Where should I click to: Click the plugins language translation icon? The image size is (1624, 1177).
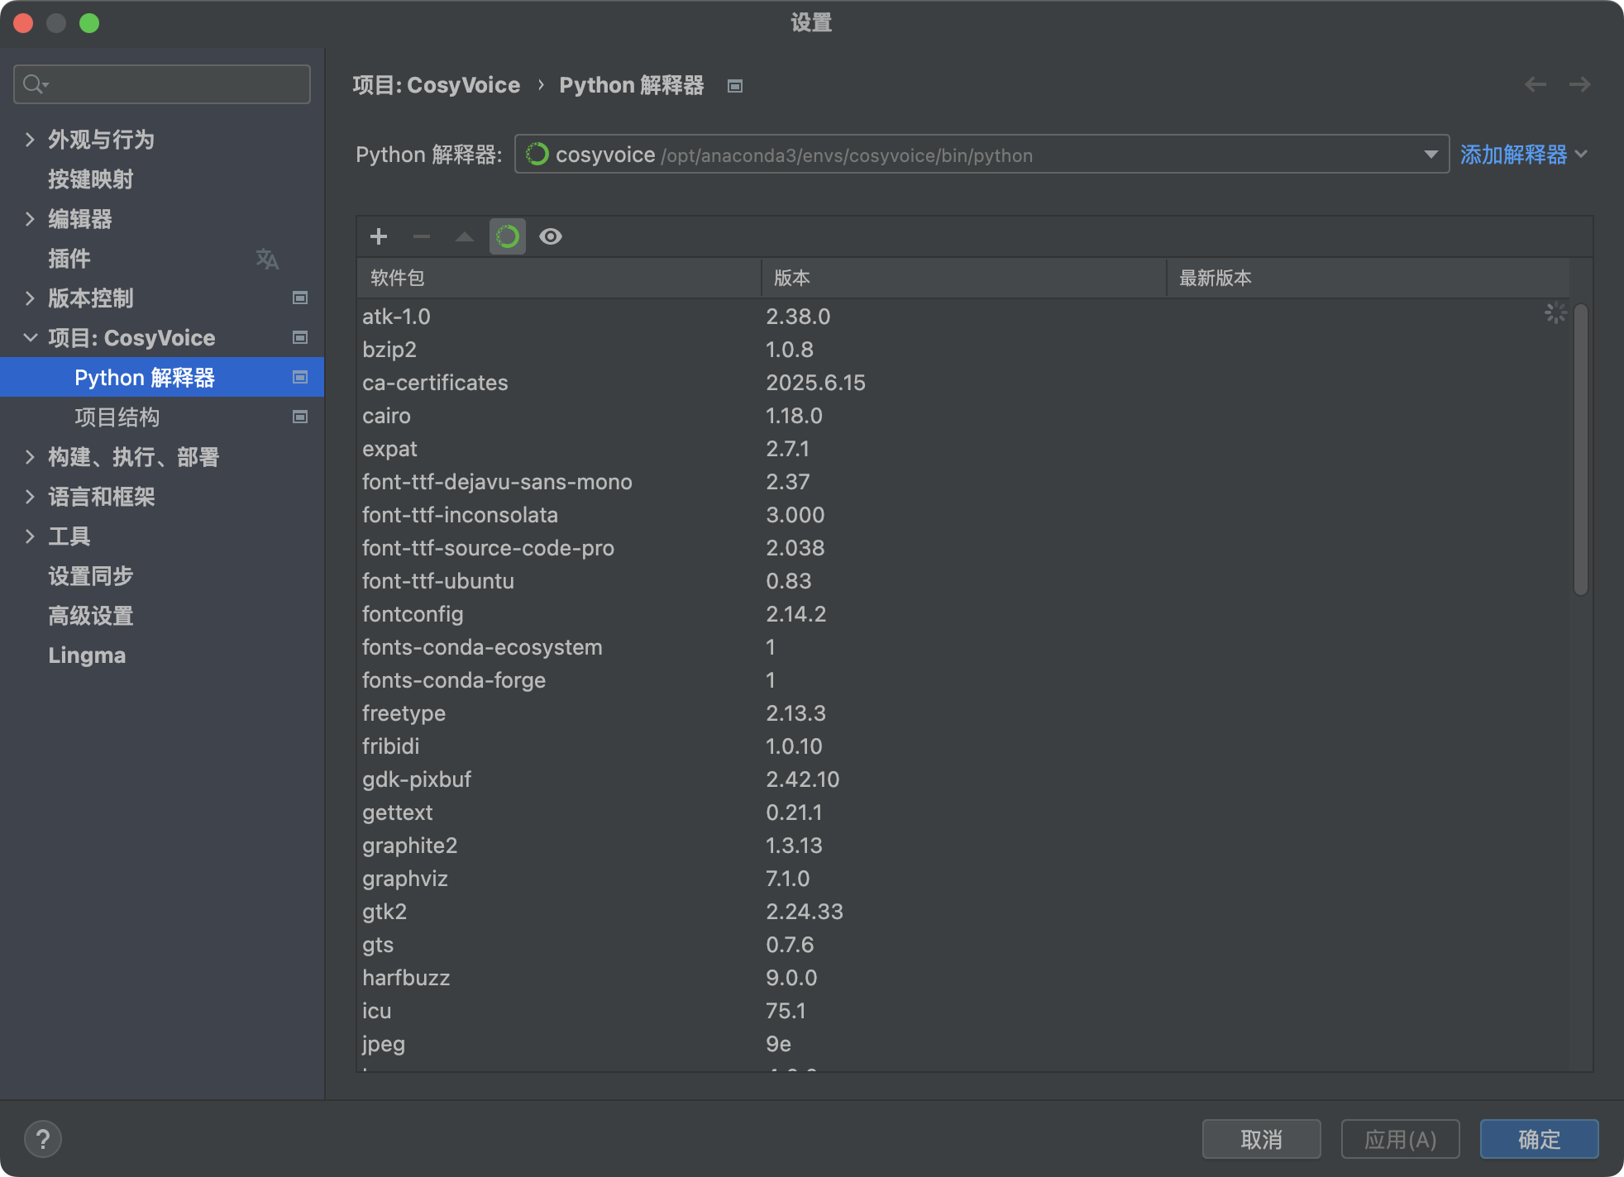(267, 259)
